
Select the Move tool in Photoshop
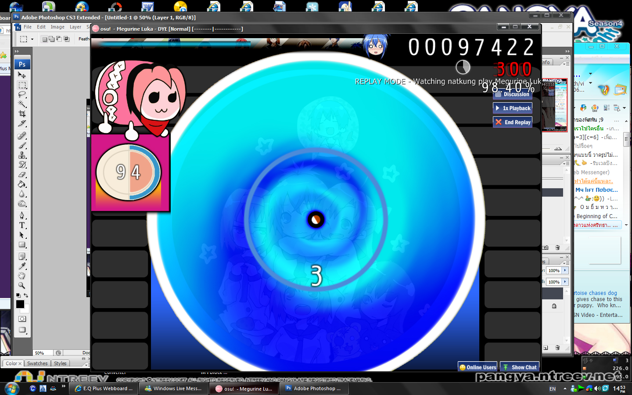click(22, 75)
